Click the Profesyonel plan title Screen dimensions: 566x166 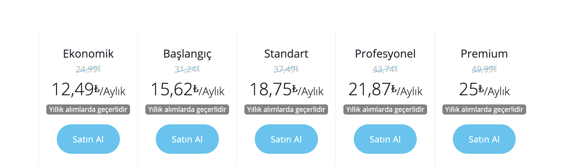[385, 54]
